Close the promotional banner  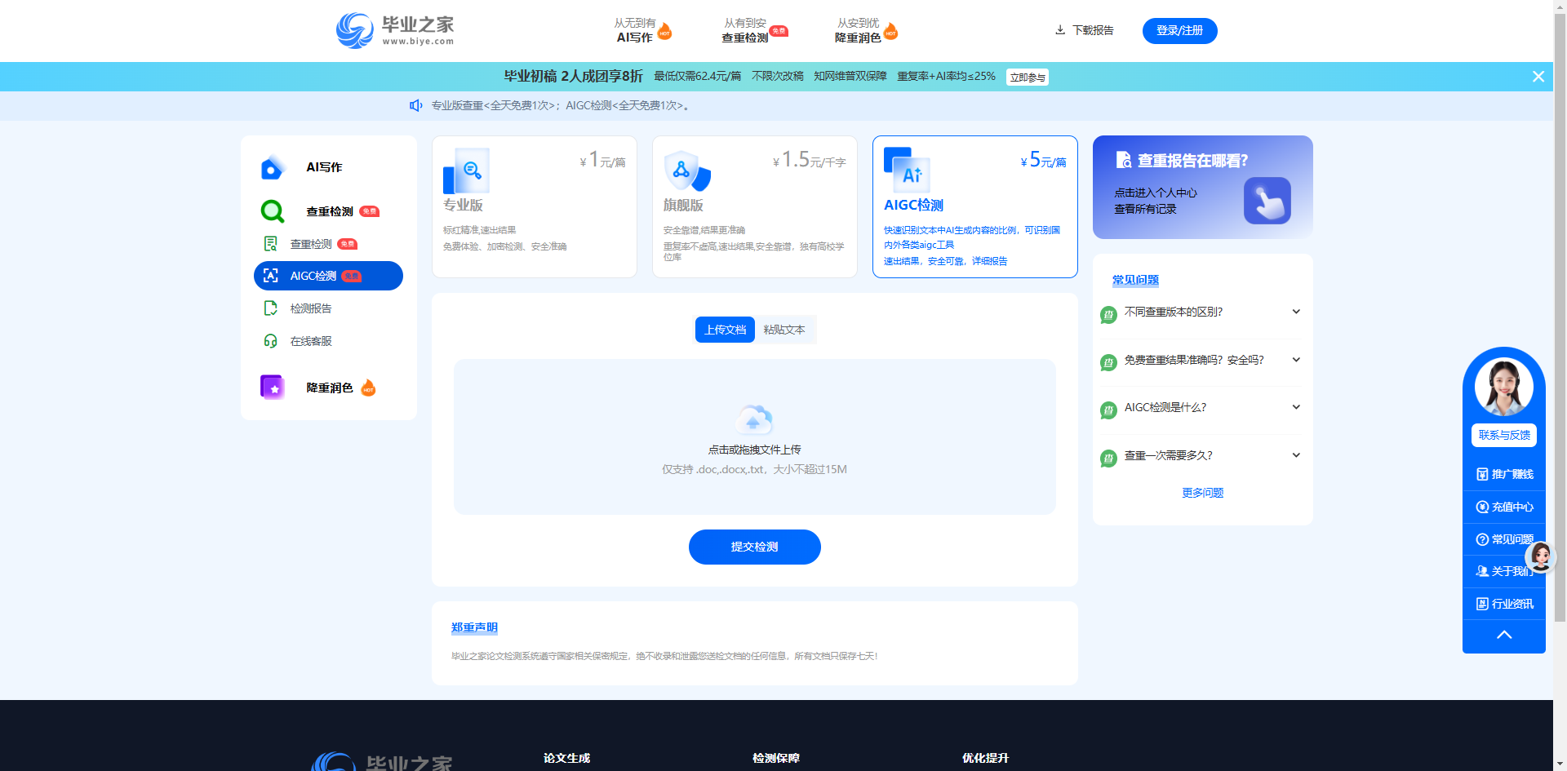point(1538,77)
